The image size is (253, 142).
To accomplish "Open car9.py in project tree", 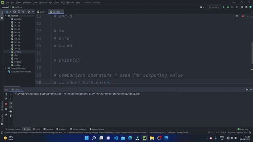I will pos(15,49).
